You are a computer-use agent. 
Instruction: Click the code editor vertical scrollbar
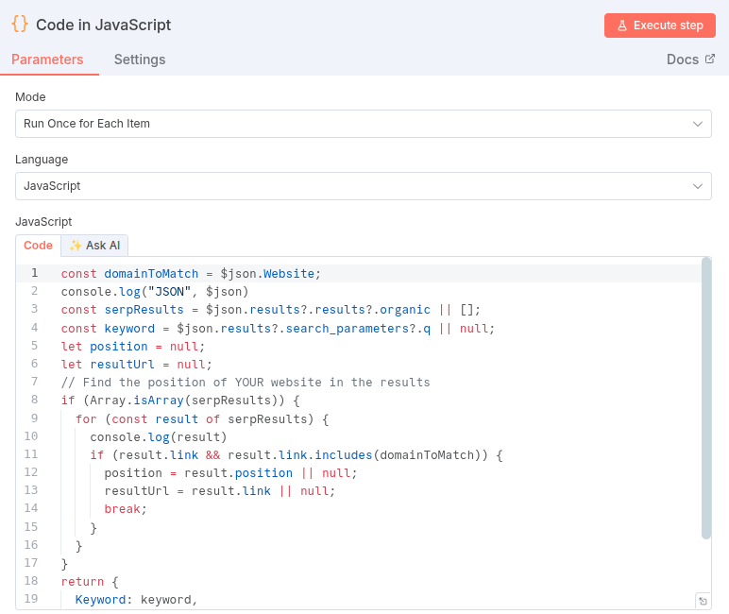click(x=706, y=397)
